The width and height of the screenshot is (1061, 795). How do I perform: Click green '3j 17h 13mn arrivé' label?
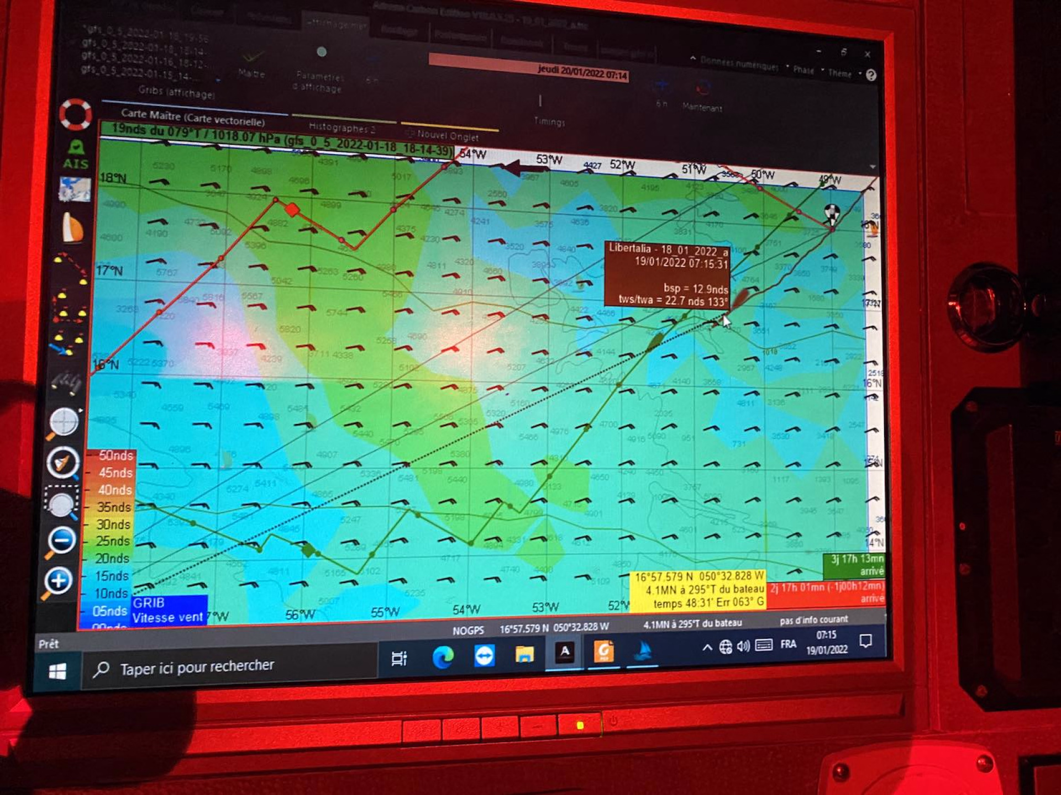[x=855, y=565]
